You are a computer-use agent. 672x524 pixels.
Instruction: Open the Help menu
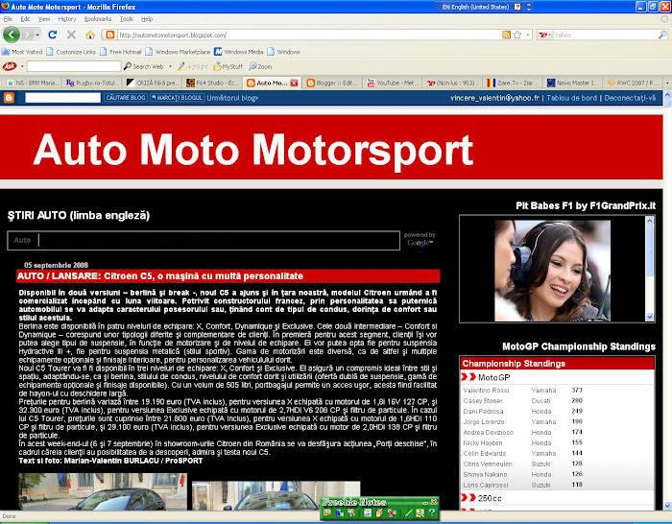(147, 19)
